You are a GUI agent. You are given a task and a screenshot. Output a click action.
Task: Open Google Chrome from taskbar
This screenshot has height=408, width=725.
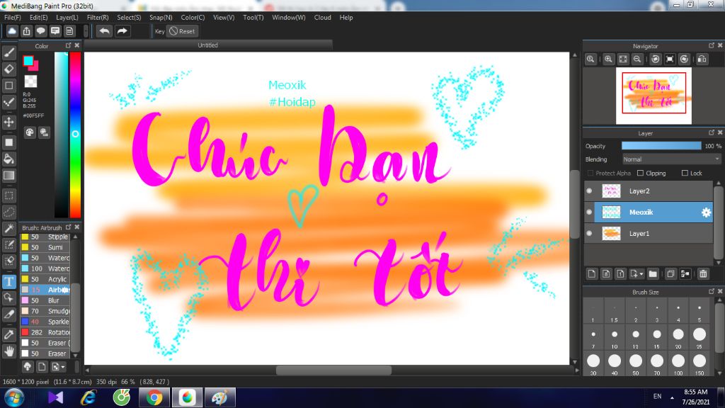point(154,397)
